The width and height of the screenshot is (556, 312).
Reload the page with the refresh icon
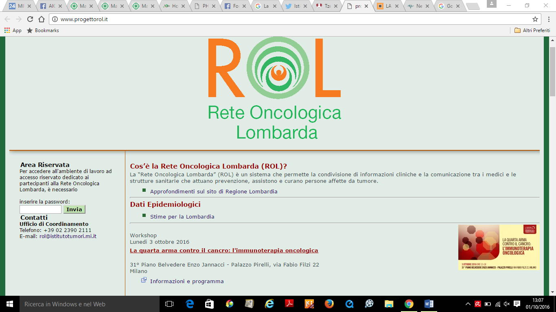coord(30,19)
